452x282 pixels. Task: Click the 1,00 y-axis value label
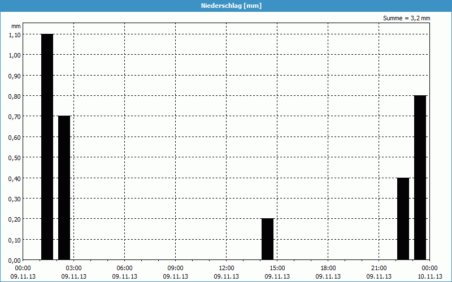pos(15,55)
